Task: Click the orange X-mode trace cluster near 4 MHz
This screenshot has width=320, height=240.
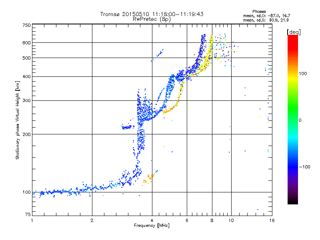Action: tap(149, 178)
